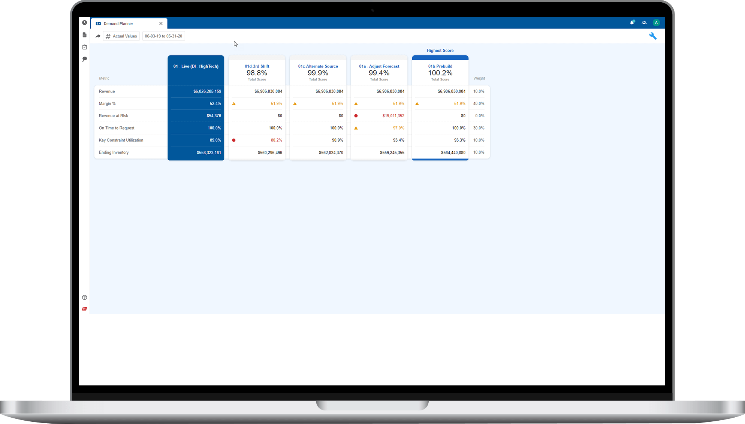Click the Margin % warning triangle for 01a - Adjust Forecast
This screenshot has height=424, width=745.
click(356, 104)
